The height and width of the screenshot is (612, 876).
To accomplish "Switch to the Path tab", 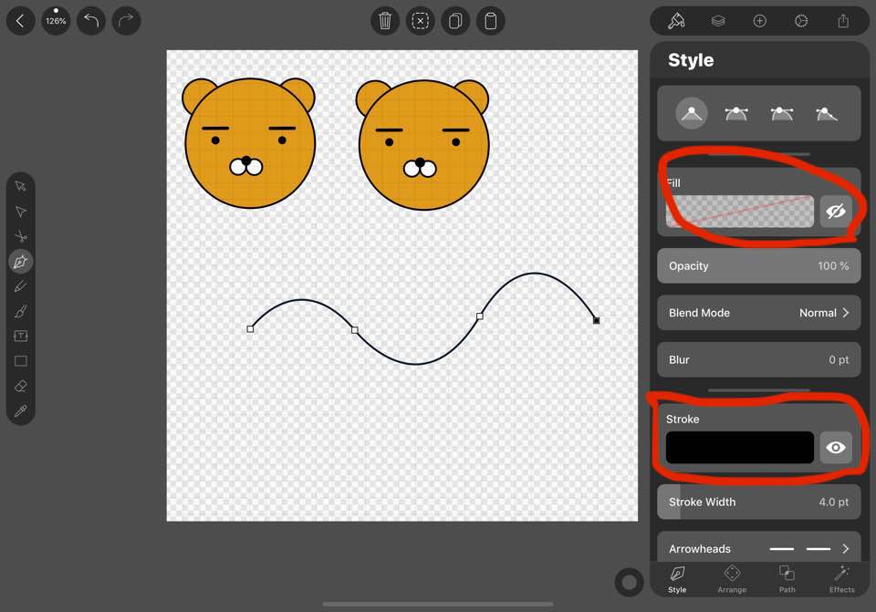I will click(787, 579).
